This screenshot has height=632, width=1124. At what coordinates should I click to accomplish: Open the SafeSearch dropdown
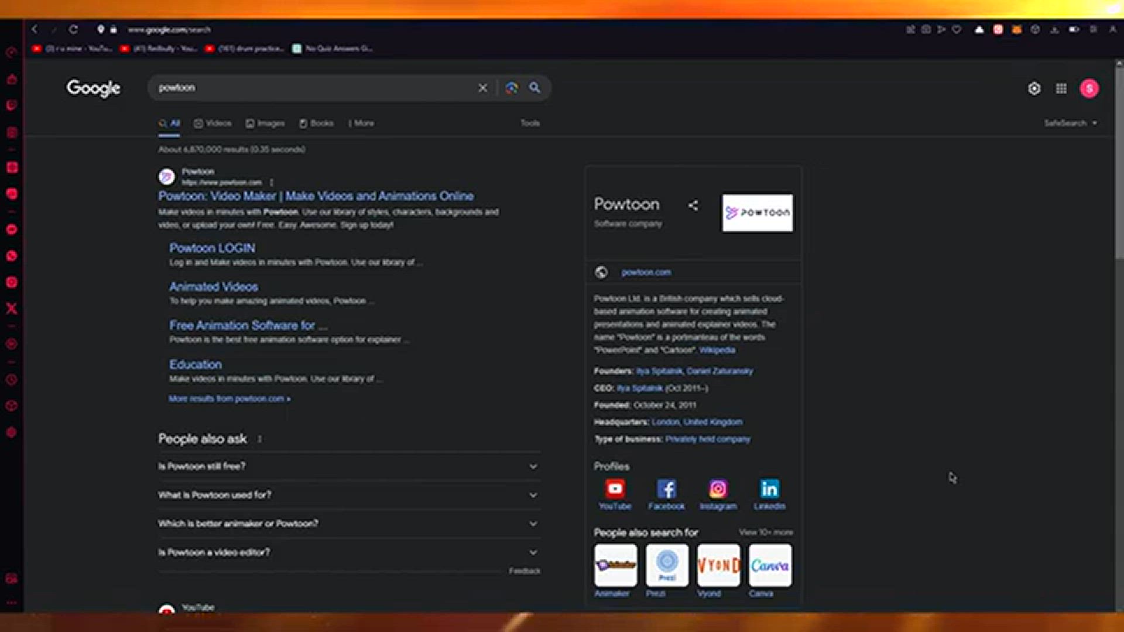[1071, 123]
